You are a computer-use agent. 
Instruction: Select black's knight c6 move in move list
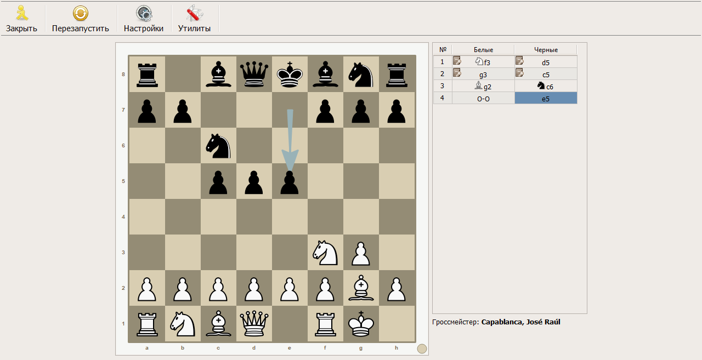pos(545,86)
